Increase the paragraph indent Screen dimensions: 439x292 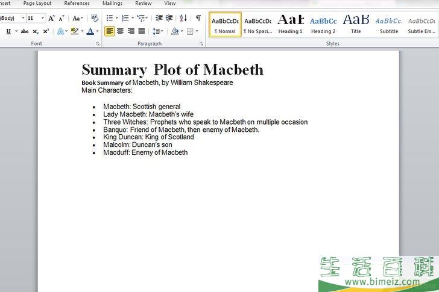point(169,19)
